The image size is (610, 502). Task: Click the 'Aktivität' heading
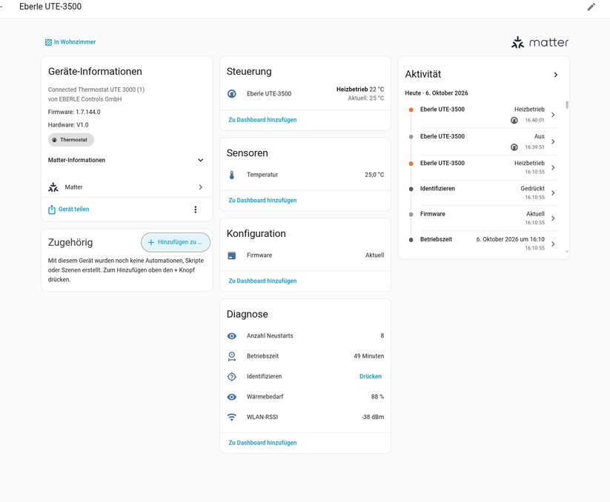coord(423,74)
